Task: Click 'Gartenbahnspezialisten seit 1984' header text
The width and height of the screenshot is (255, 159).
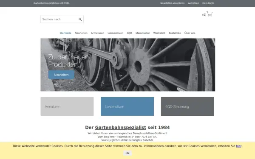Action: click(51, 3)
